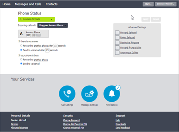Enable the Reject Selected checkbox
This screenshot has width=179, height=132.
pos(117,38)
